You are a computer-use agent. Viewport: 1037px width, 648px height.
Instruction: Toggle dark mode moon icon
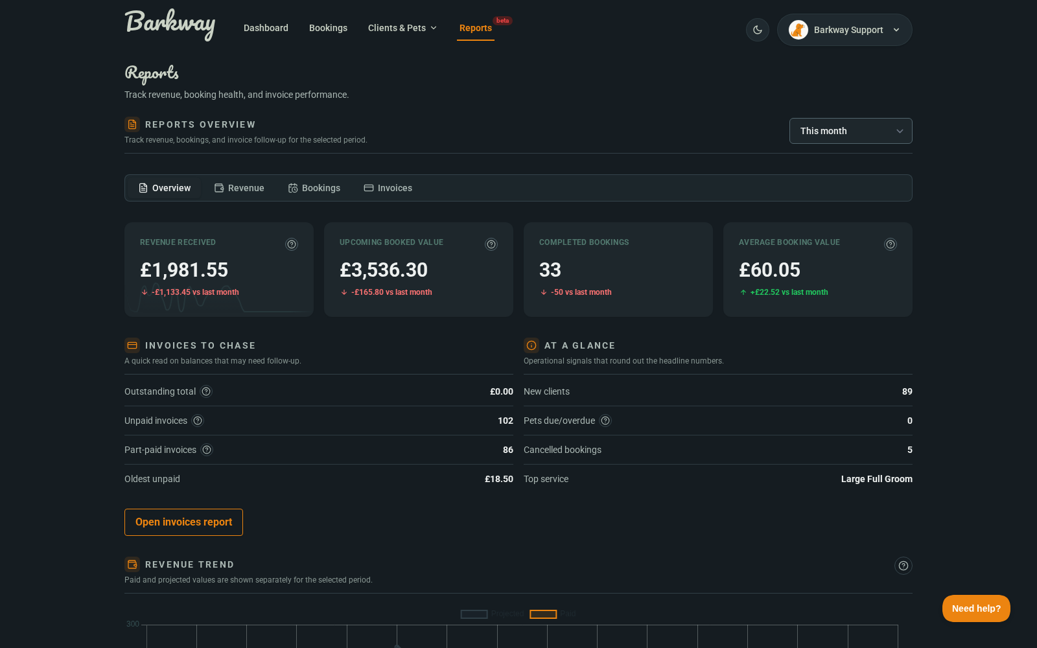(757, 30)
